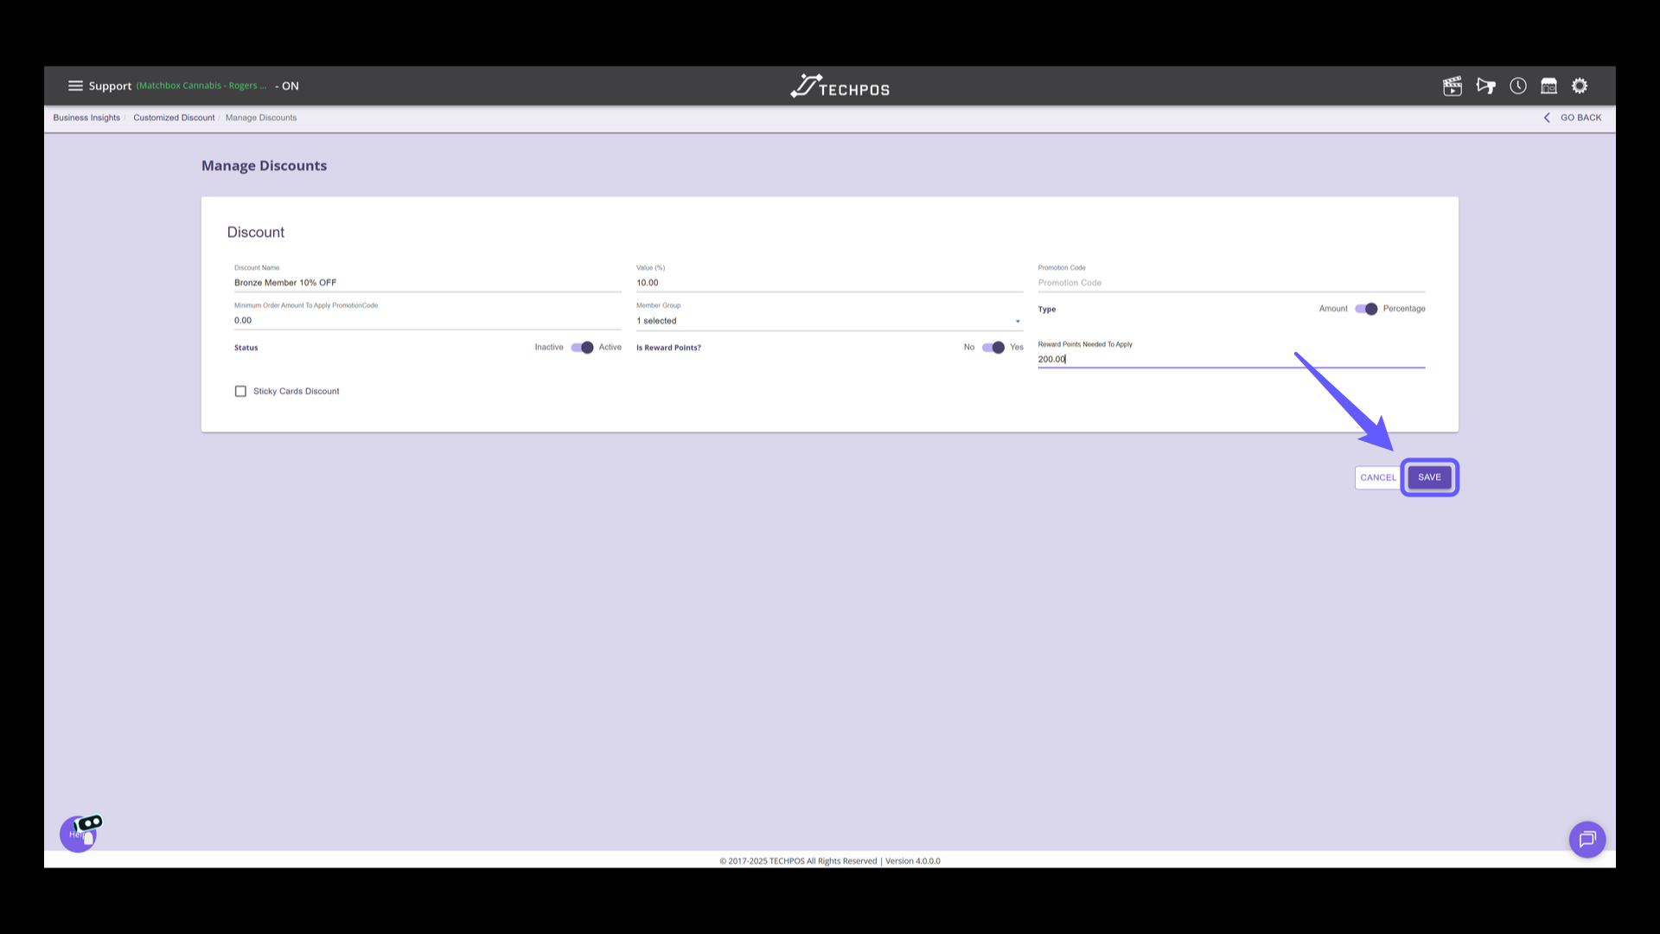Open the training videos clapperboard icon
Screen dimensions: 1660x934
tap(1452, 86)
